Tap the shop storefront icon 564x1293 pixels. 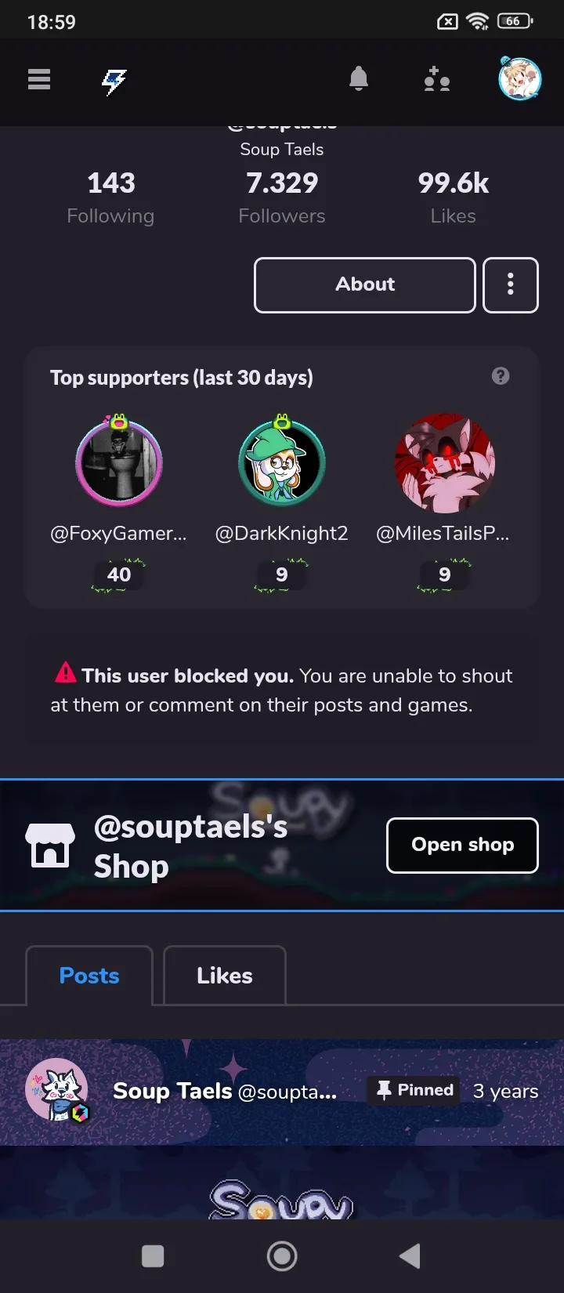pos(50,846)
